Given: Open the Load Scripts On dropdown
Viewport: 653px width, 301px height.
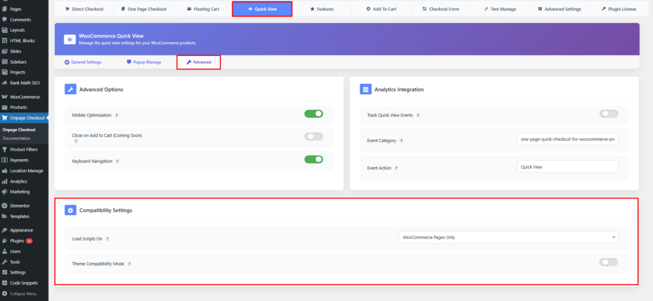Looking at the screenshot, I should (508, 237).
